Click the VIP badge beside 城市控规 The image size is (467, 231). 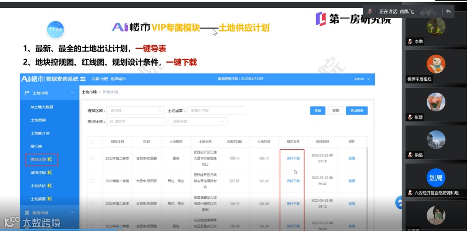click(x=50, y=173)
